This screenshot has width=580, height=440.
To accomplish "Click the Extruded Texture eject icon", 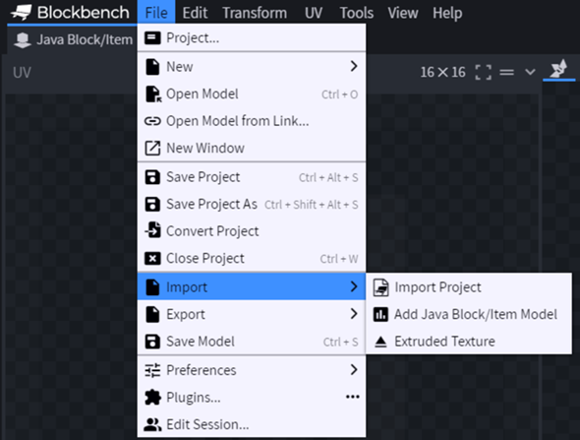I will tap(380, 342).
